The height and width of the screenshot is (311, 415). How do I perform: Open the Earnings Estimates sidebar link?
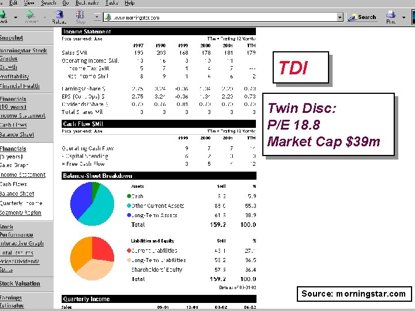click(12, 301)
